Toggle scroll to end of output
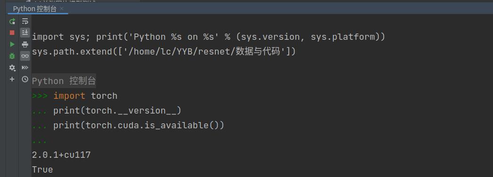493x177 pixels. (25, 32)
